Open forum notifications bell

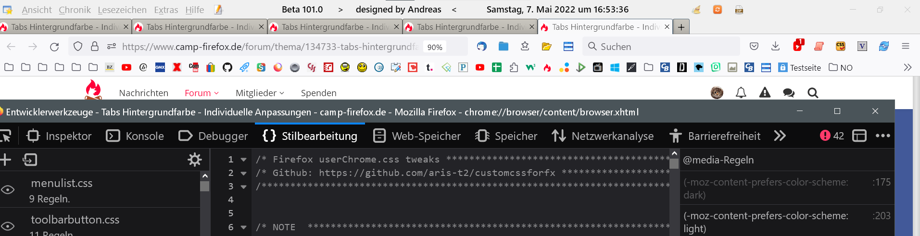pos(741,93)
